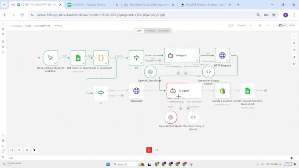Add node after Delete rows node
299x168 pixels.
tap(266, 90)
